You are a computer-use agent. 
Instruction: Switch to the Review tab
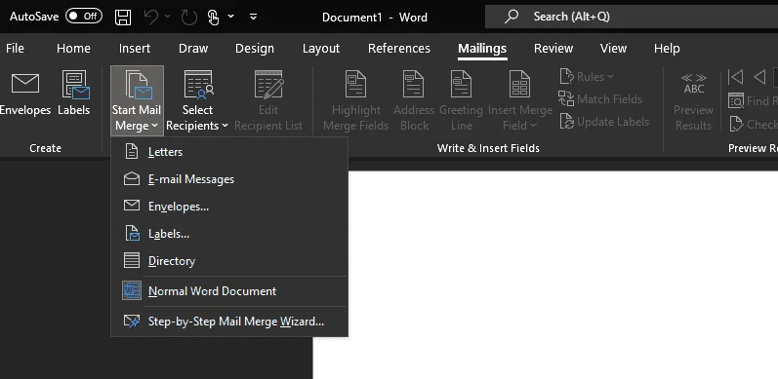pos(553,48)
